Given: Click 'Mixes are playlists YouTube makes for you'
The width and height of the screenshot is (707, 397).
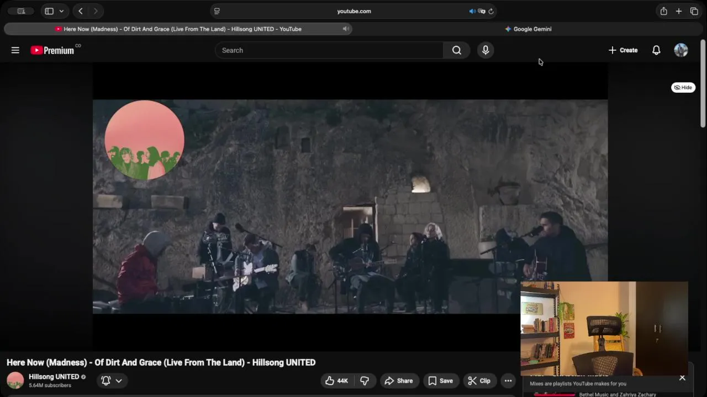Looking at the screenshot, I should [578, 384].
